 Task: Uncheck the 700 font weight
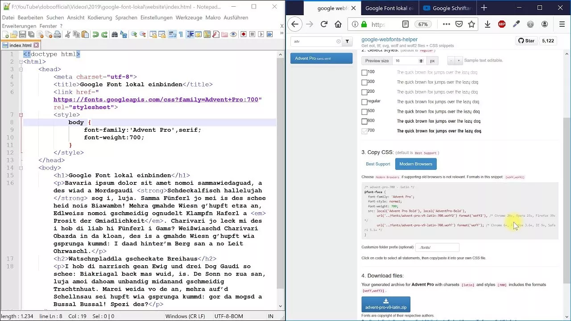364,131
